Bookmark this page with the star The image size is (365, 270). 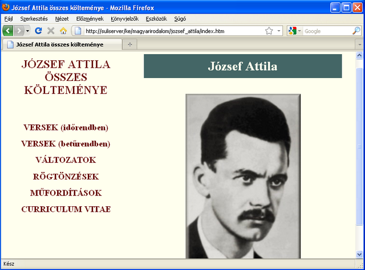point(269,31)
